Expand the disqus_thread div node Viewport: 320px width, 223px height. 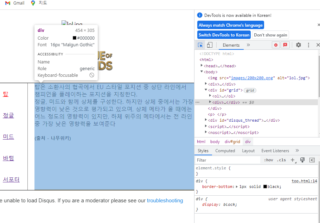[206, 120]
